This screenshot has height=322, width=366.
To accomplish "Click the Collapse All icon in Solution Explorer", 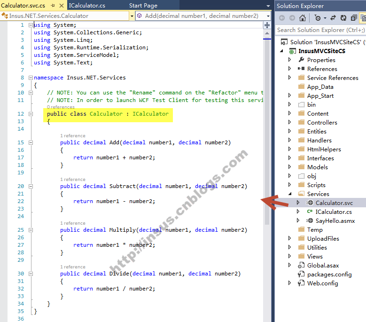I will (354, 18).
